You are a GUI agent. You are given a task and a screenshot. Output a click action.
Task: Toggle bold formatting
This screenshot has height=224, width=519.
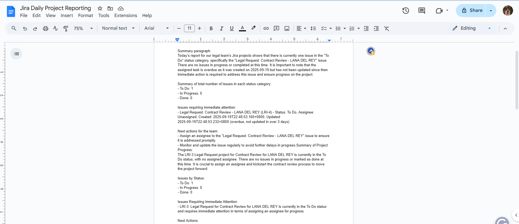(211, 28)
